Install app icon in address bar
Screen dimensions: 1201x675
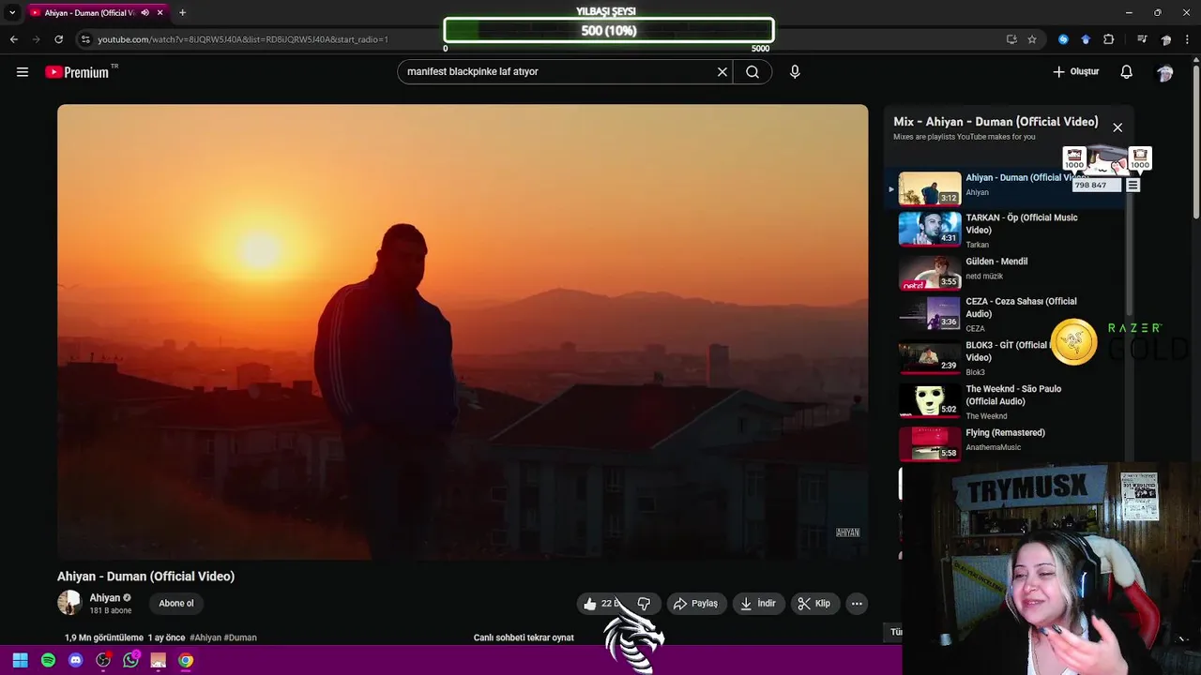1011,39
